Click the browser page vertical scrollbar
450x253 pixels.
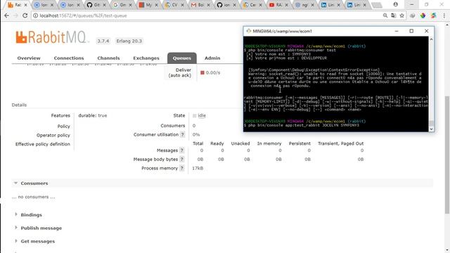447,155
